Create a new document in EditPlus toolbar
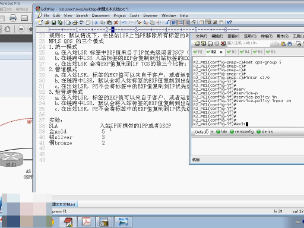Viewport: 304px width, 228px height. click(40, 23)
